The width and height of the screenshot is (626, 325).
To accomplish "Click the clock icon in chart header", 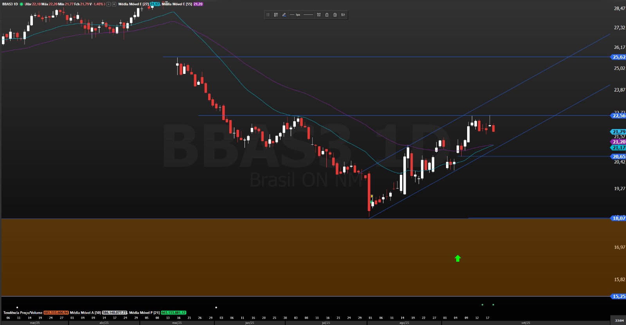I will pos(108,4).
